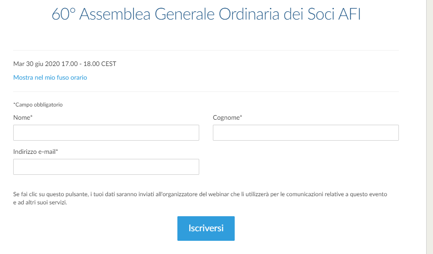This screenshot has width=433, height=254.
Task: Click the 'Nome*' field label
Action: (23, 117)
